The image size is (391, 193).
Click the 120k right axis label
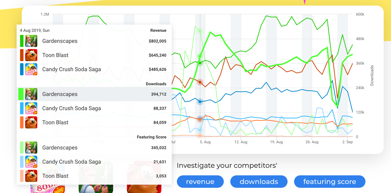point(360,112)
